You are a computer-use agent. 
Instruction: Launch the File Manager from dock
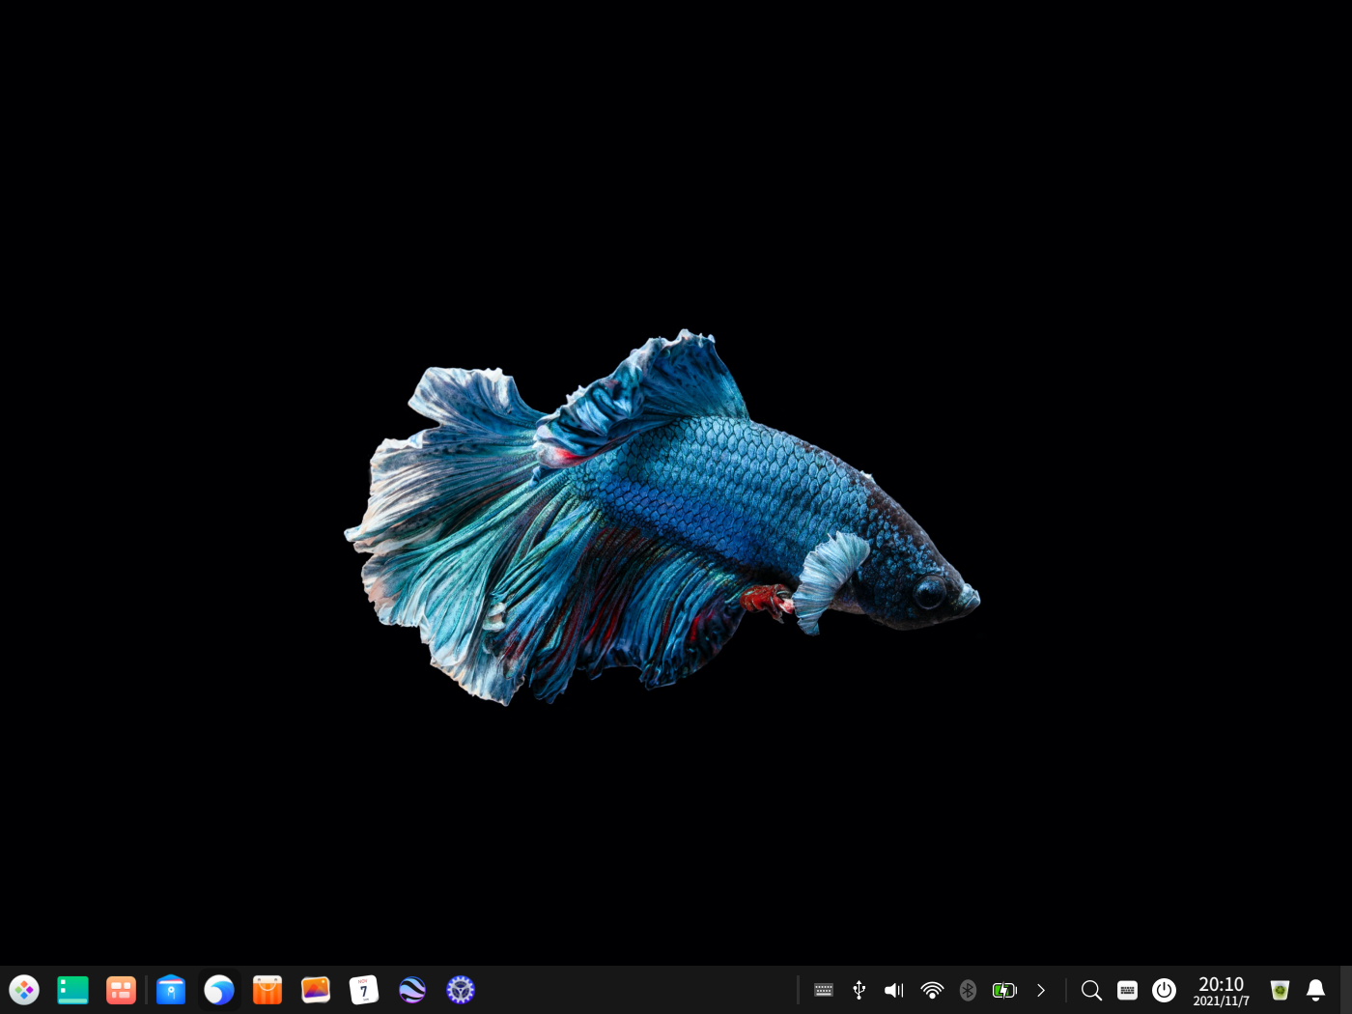click(x=171, y=990)
